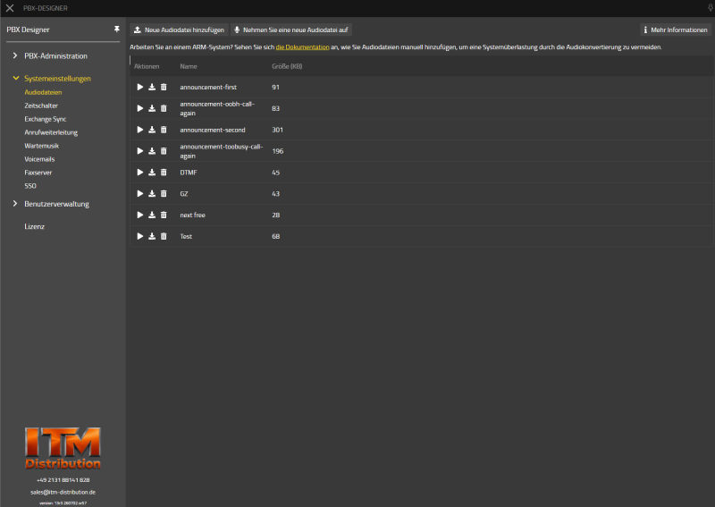Download the DTMF audio file

152,173
